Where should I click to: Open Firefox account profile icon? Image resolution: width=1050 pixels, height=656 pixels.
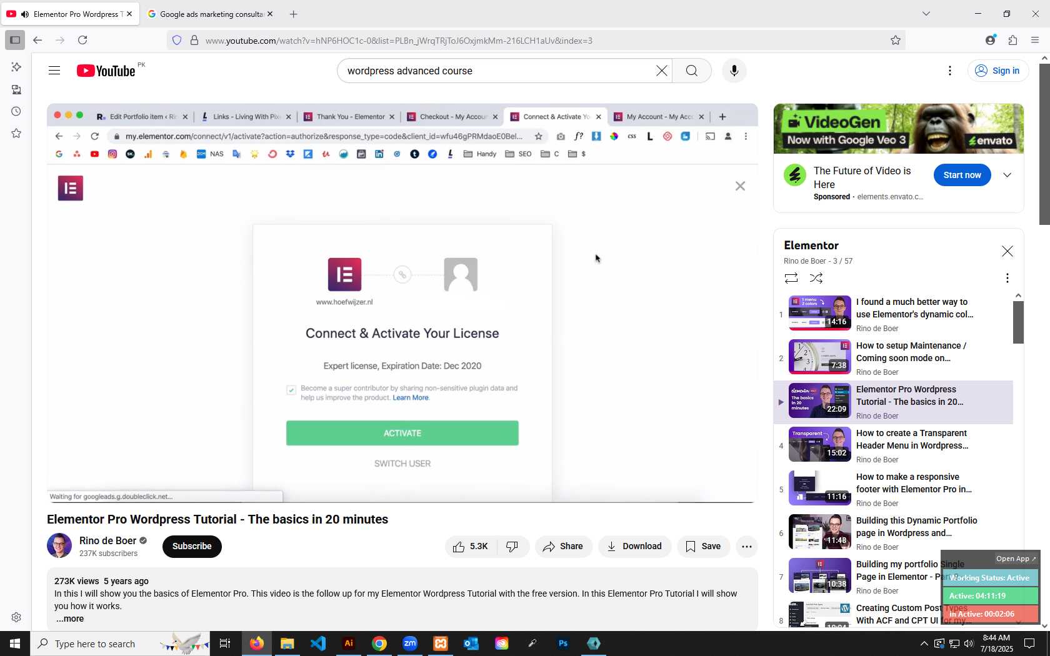990,40
